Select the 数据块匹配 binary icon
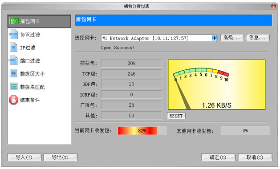This screenshot has width=280, height=169. 14,87
